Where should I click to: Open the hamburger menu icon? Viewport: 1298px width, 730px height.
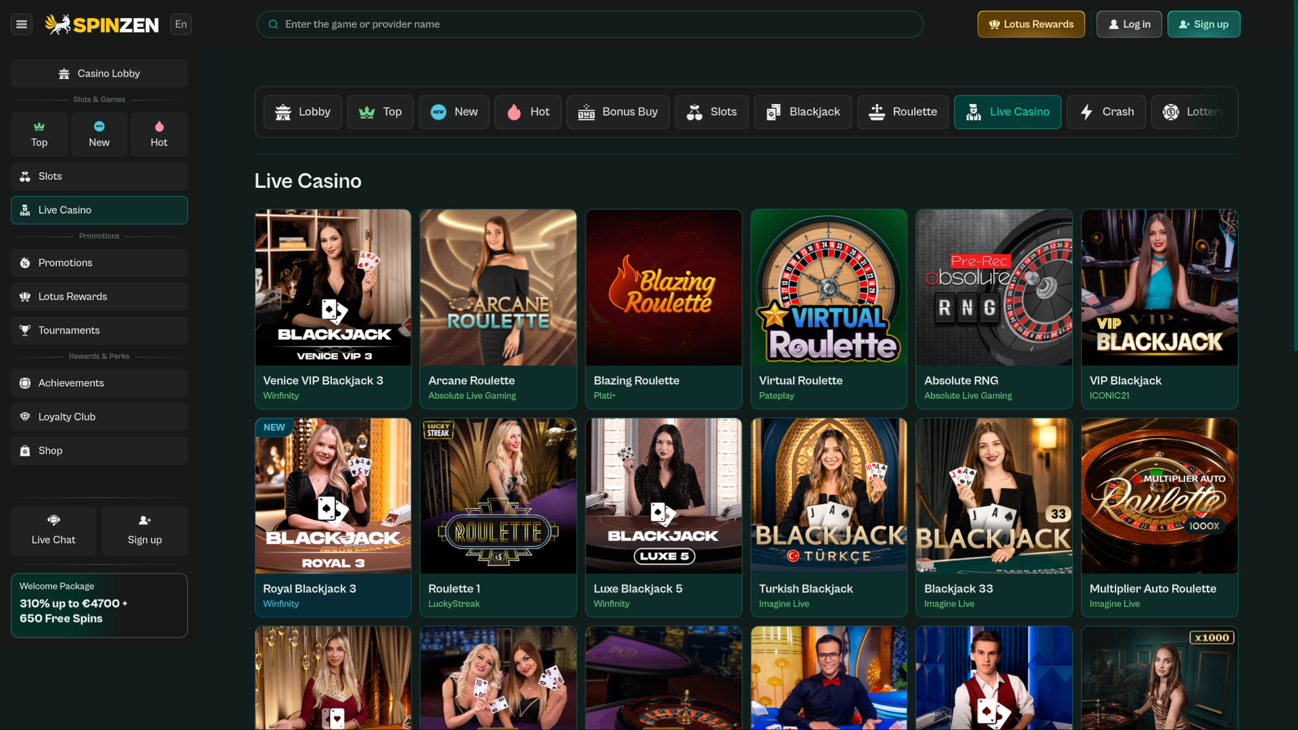coord(22,24)
